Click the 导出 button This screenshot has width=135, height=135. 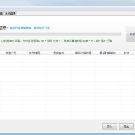point(126,127)
